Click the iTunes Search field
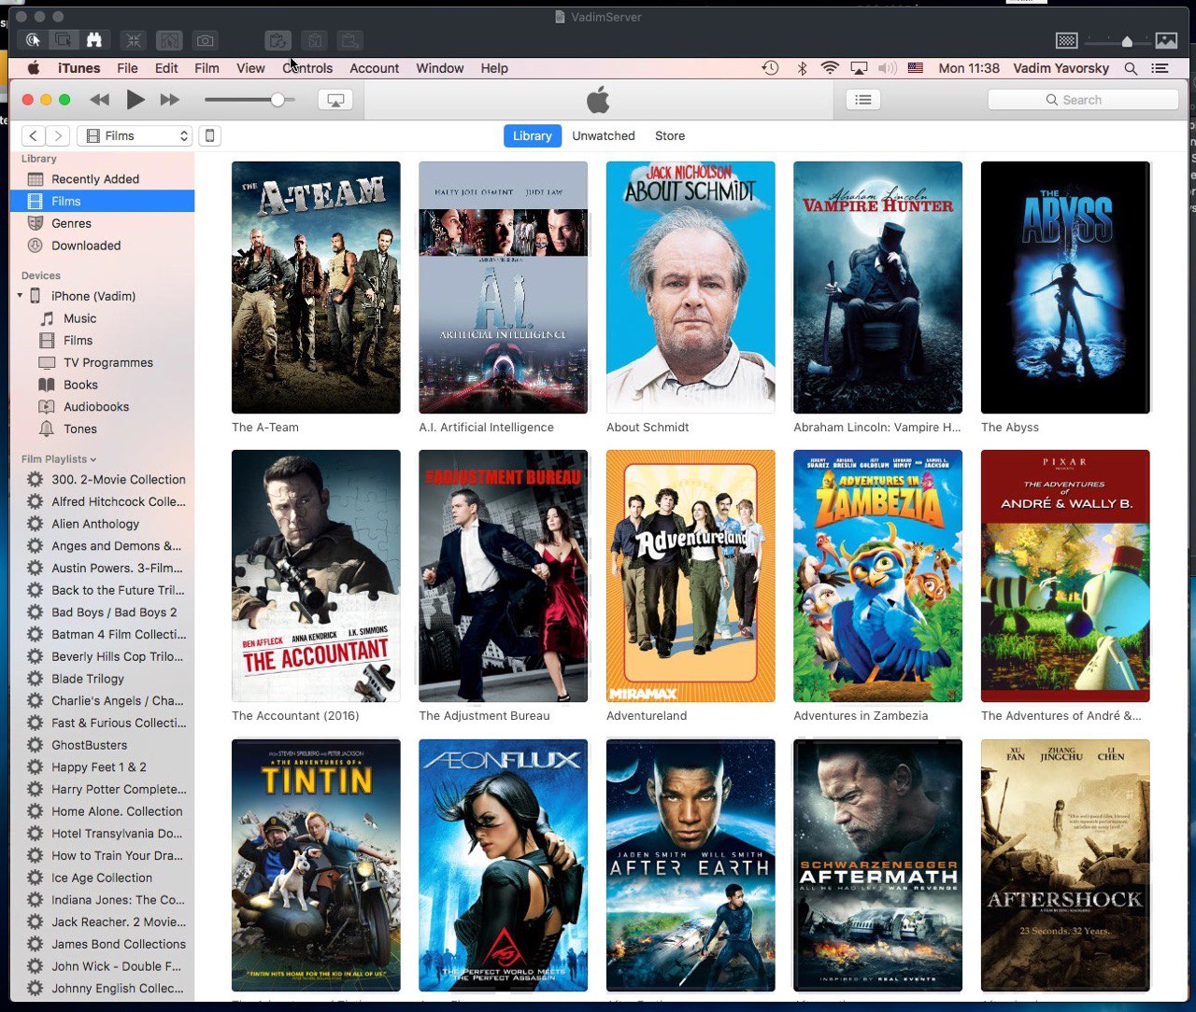Viewport: 1196px width, 1012px height. point(1082,100)
